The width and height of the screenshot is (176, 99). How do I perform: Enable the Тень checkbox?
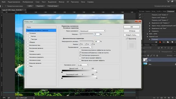pyautogui.click(x=28, y=66)
